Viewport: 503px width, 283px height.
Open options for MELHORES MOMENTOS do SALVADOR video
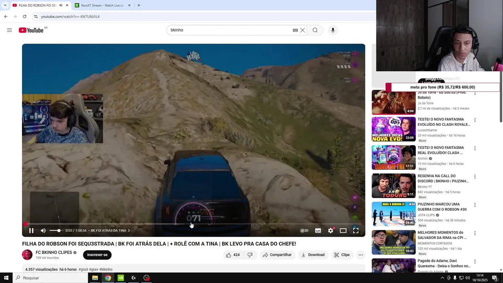[475, 233]
